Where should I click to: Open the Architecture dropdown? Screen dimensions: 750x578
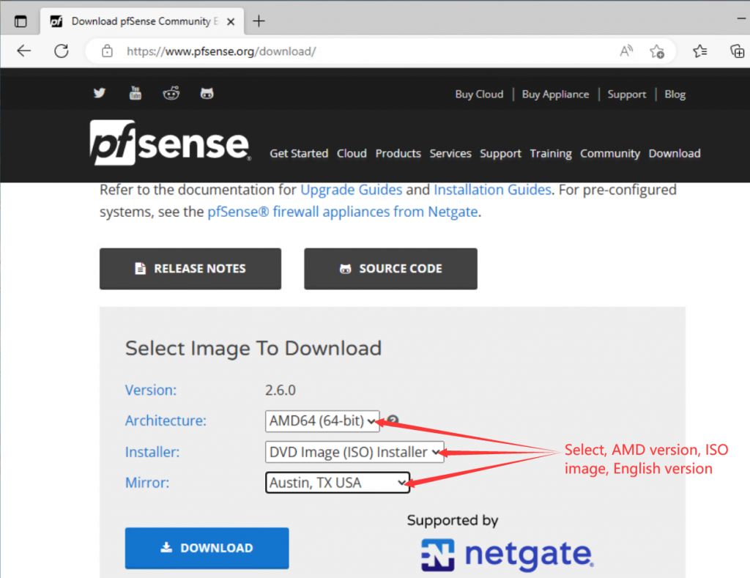[x=322, y=420]
